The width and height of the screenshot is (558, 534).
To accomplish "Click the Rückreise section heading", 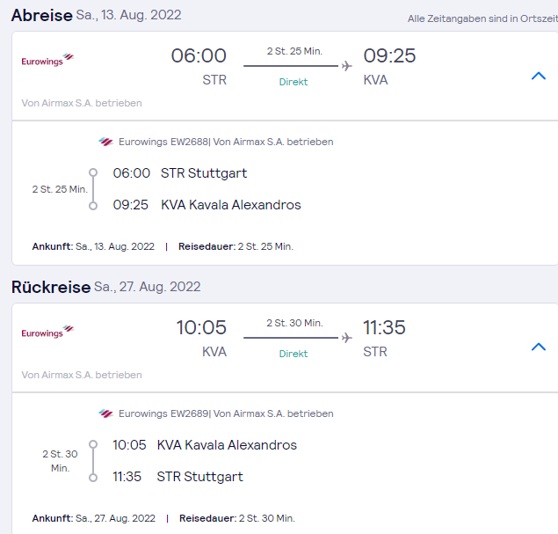I will 51,287.
